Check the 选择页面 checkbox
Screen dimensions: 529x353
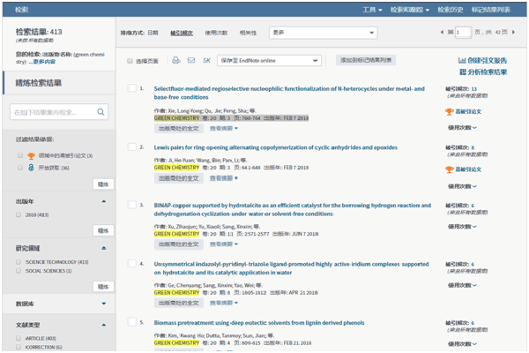pos(130,61)
